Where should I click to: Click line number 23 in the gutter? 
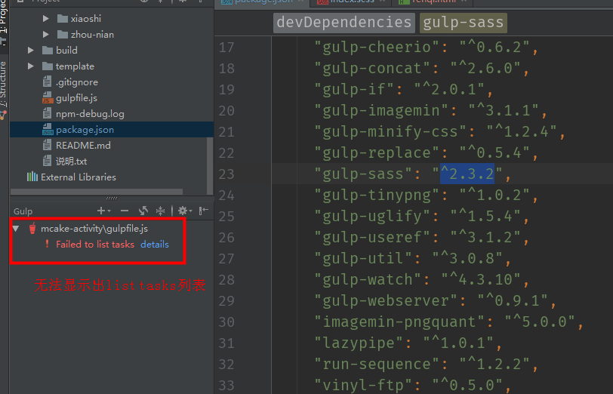click(x=226, y=174)
